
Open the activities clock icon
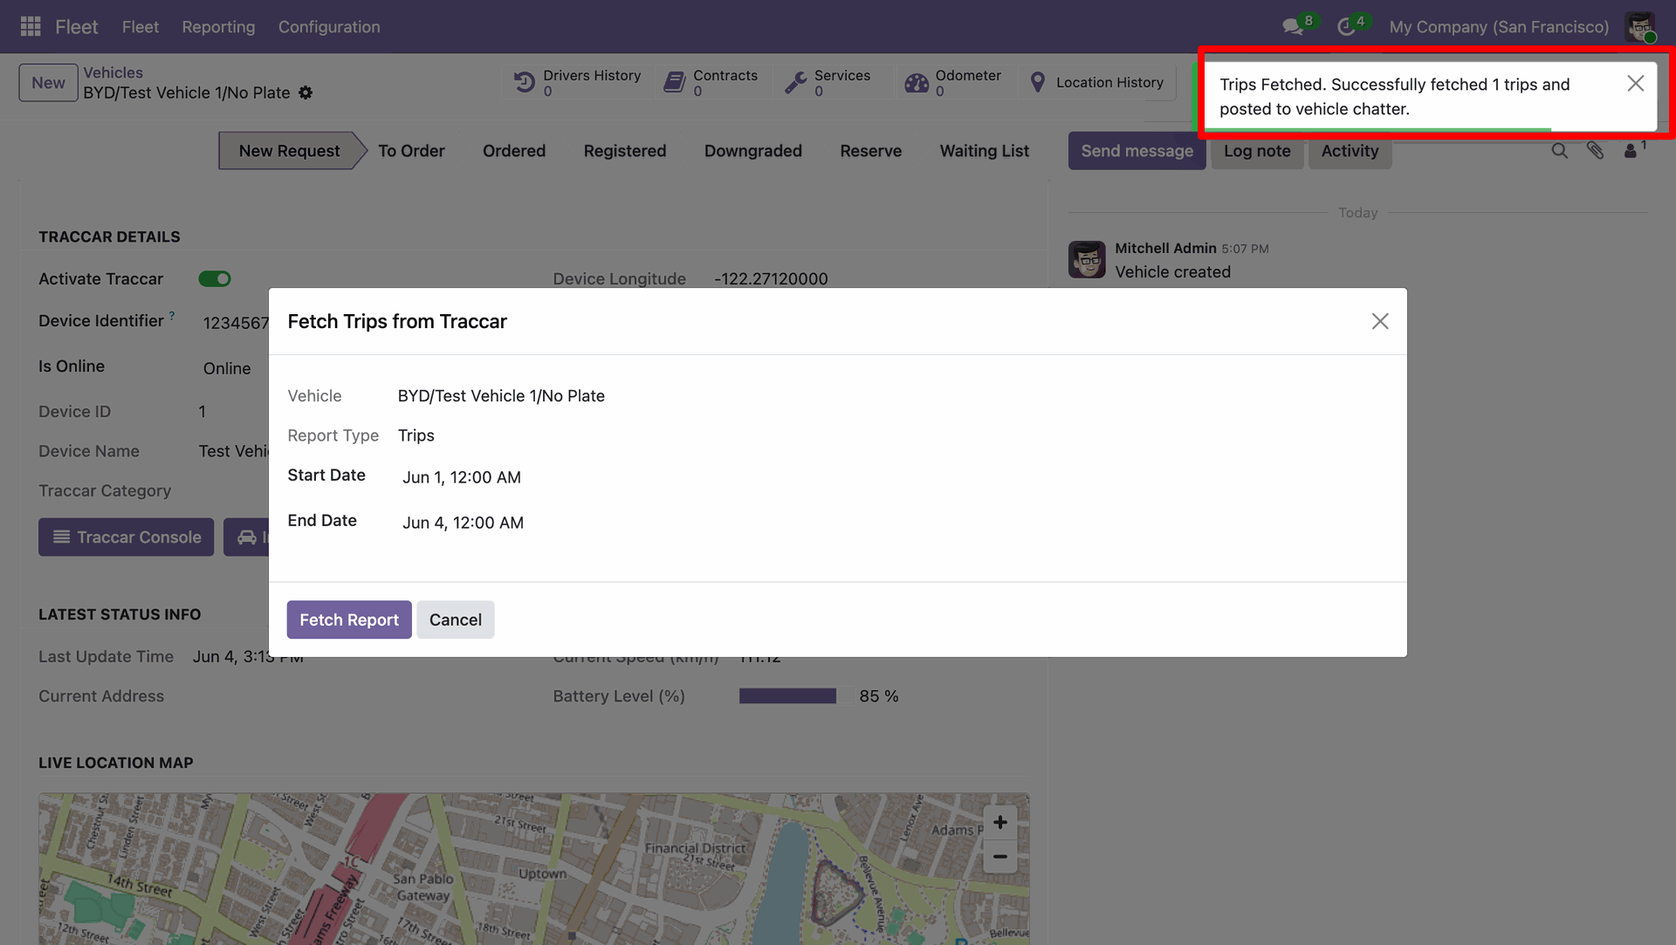pyautogui.click(x=1346, y=27)
